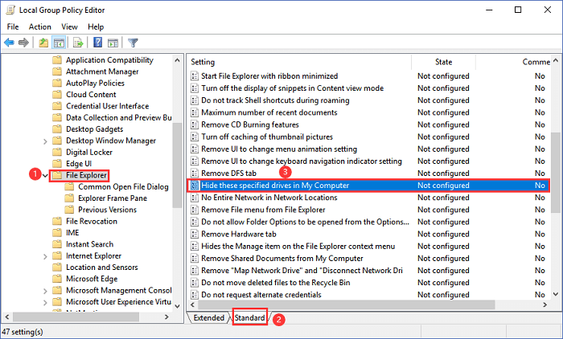Toggle the Show/Hide Console Tree icon
This screenshot has height=339, width=563.
point(59,43)
